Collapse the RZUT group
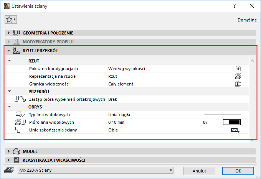This screenshot has height=179, width=261. click(10, 61)
